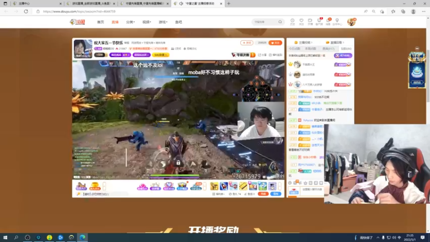The height and width of the screenshot is (242, 430).
Task: Open the 首页 home menu item
Action: [101, 22]
